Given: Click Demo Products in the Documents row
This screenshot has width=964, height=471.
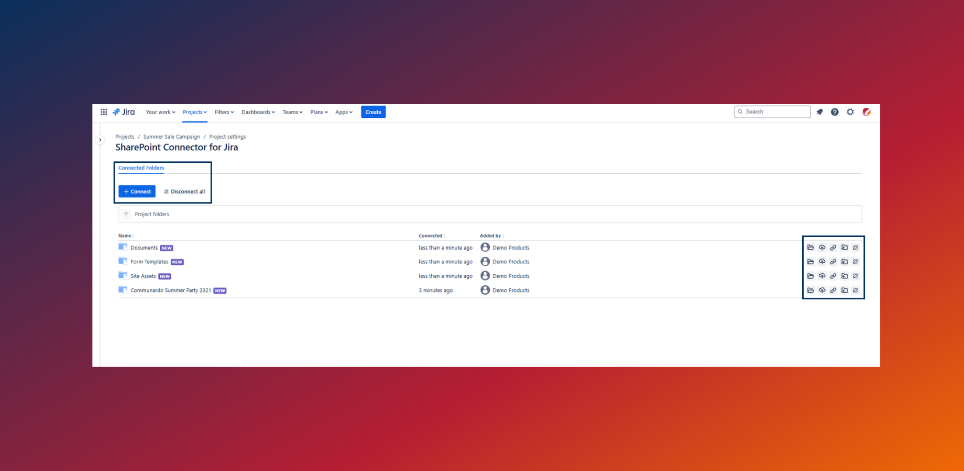Looking at the screenshot, I should 511,248.
